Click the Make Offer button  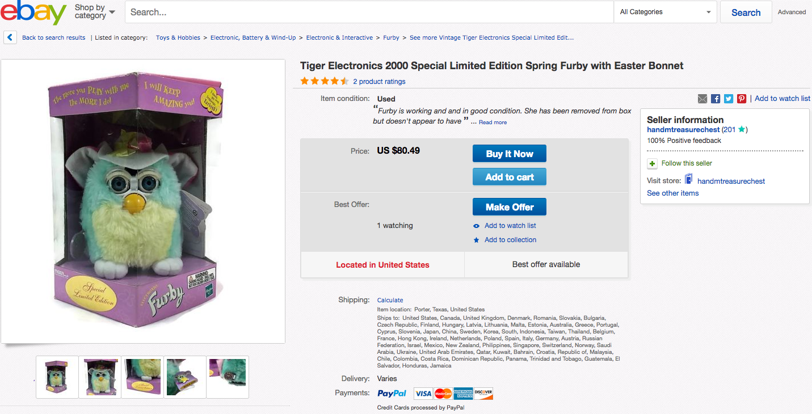click(x=510, y=207)
